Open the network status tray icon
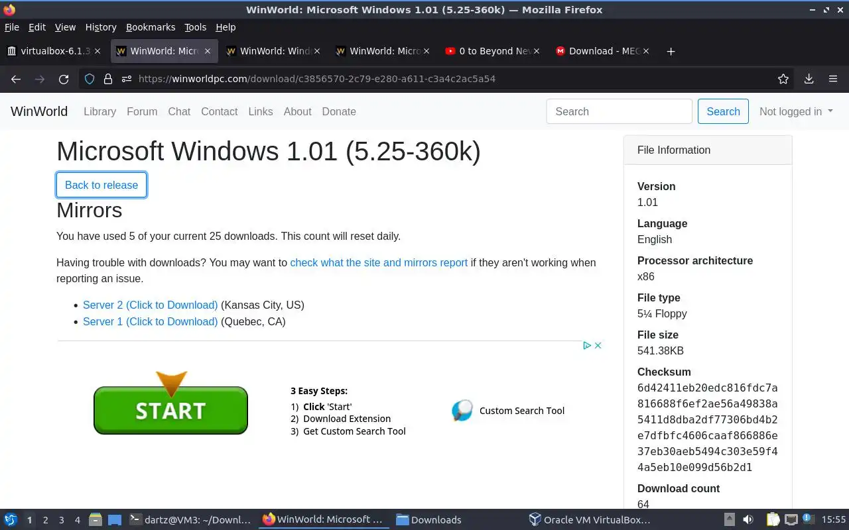Image resolution: width=849 pixels, height=530 pixels. (791, 520)
